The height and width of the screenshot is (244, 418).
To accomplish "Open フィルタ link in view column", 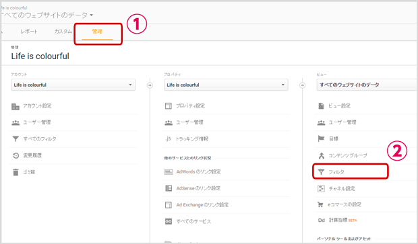I will click(336, 172).
